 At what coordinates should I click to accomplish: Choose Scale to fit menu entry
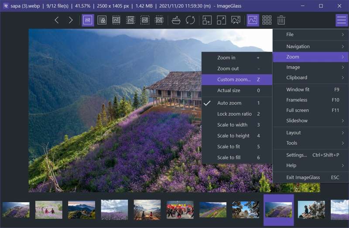(229, 147)
